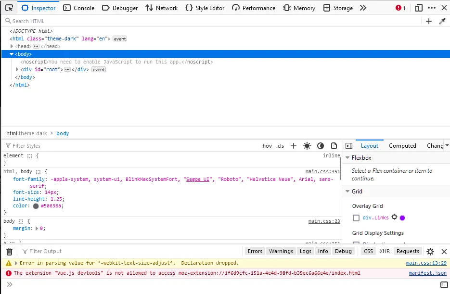Click the #5a636a color swatch
The image size is (450, 294).
(36, 206)
